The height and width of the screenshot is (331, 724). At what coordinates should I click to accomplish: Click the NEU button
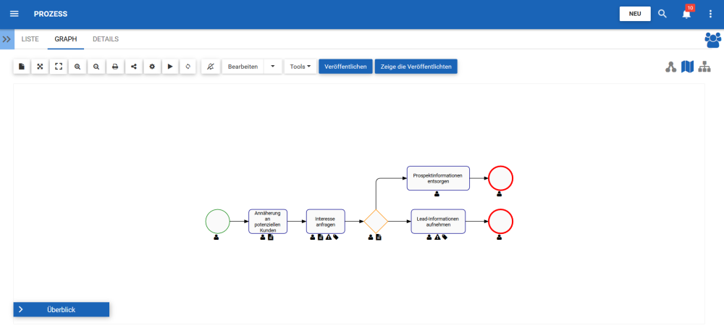tap(635, 14)
